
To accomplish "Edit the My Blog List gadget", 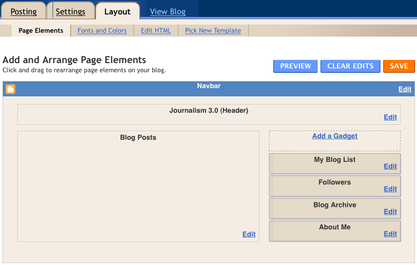I will pos(390,166).
